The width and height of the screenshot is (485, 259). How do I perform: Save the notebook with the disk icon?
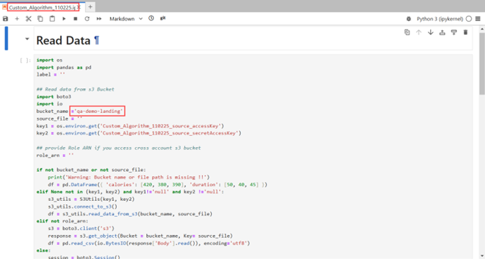point(6,19)
